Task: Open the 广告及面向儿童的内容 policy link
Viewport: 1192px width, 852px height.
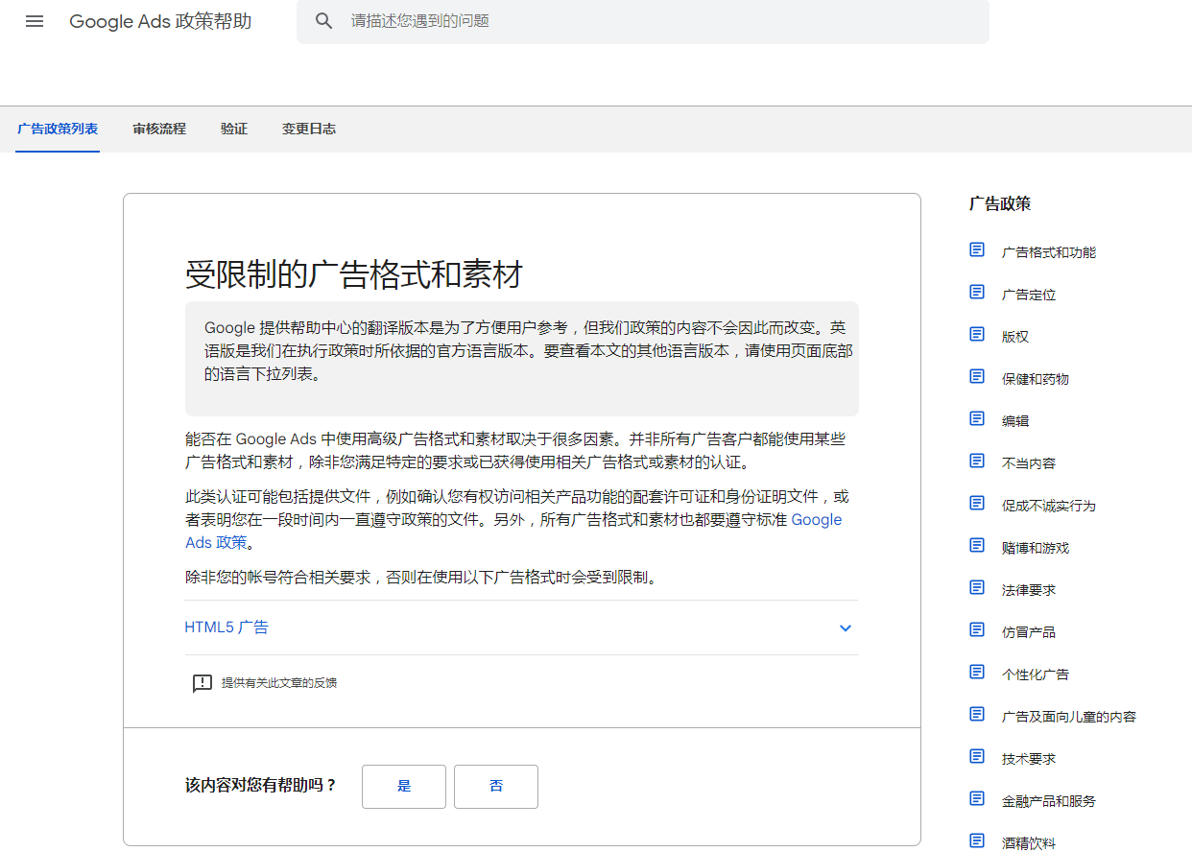Action: coord(1069,717)
